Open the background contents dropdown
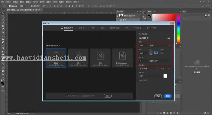Screen dimensions: 212x115 click(x=150, y=76)
